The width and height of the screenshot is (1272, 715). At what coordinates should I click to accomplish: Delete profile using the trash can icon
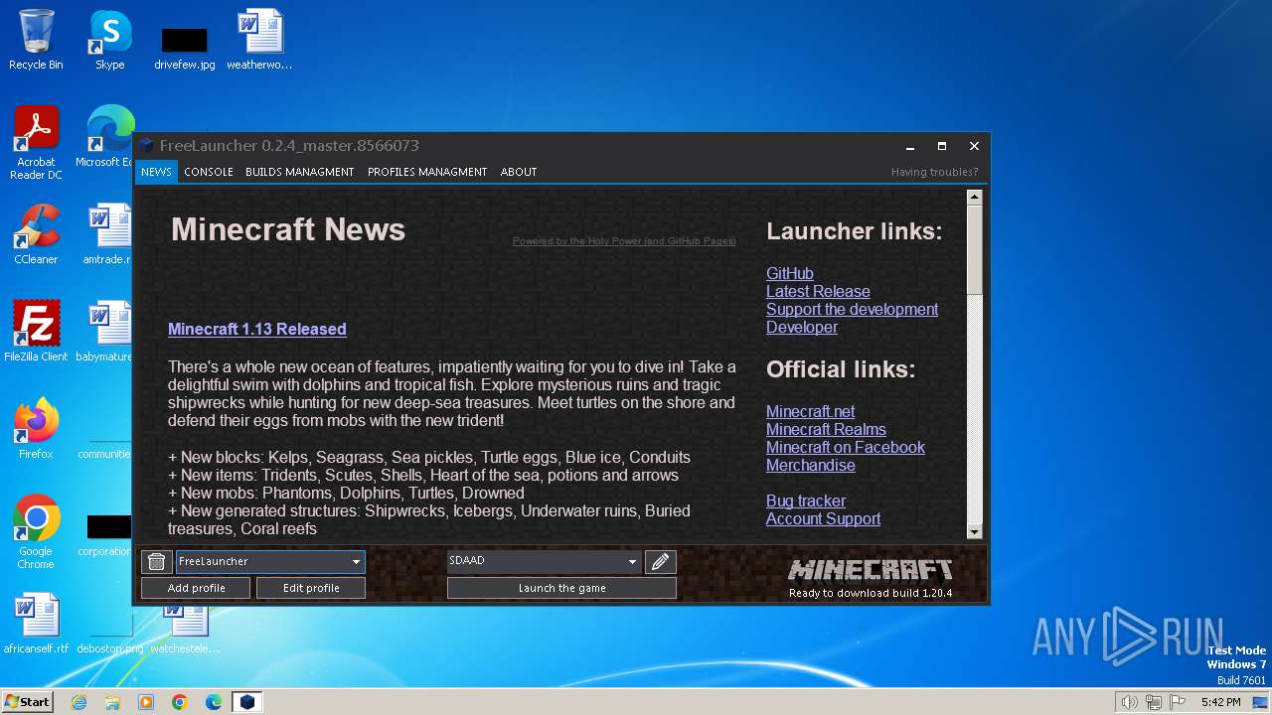click(156, 561)
